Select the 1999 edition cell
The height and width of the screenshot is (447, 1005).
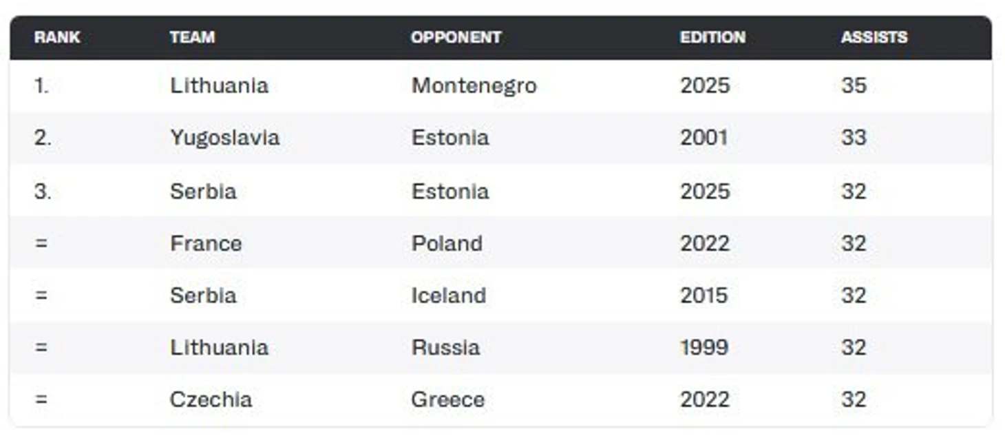click(x=704, y=347)
